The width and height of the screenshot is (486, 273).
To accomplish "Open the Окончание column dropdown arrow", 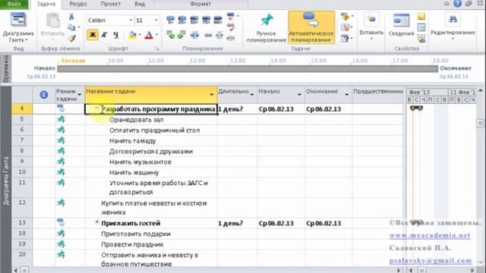I will (x=347, y=94).
